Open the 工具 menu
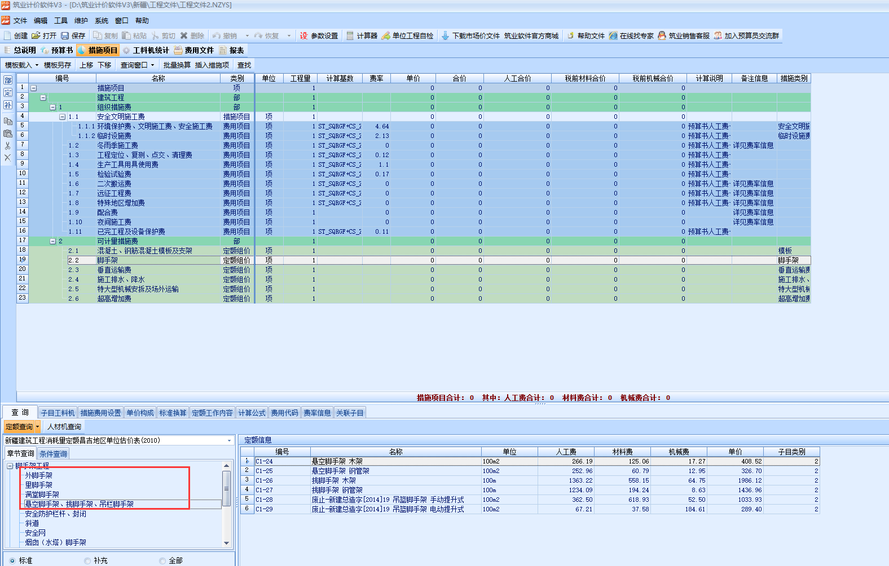889x566 pixels. 61,21
